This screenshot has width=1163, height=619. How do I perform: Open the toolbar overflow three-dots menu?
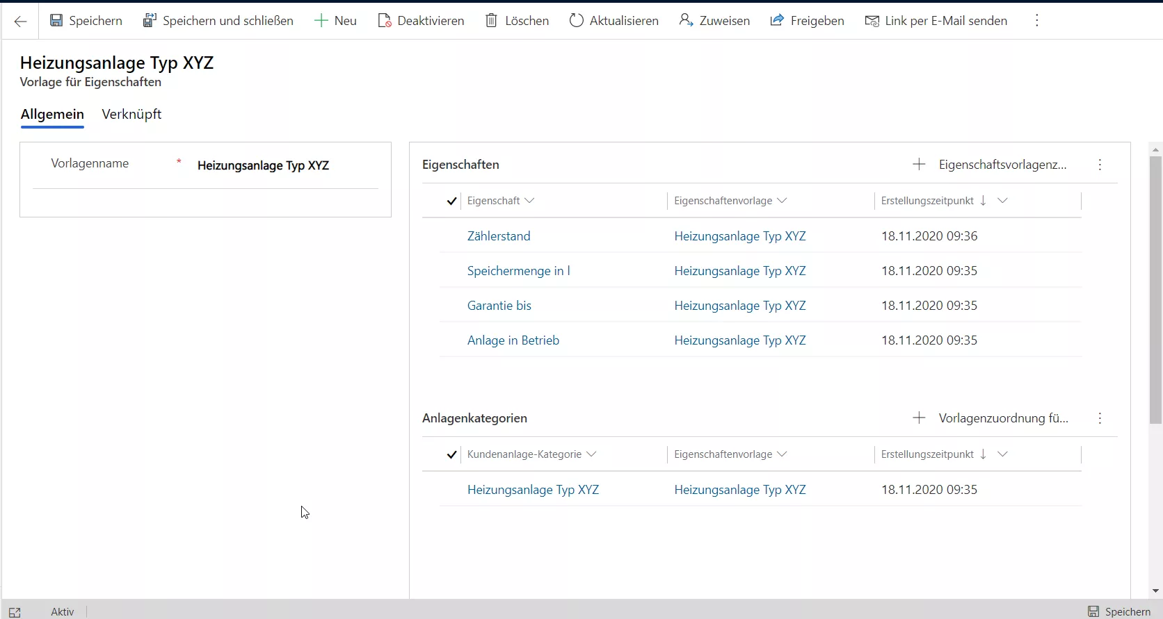pos(1036,21)
